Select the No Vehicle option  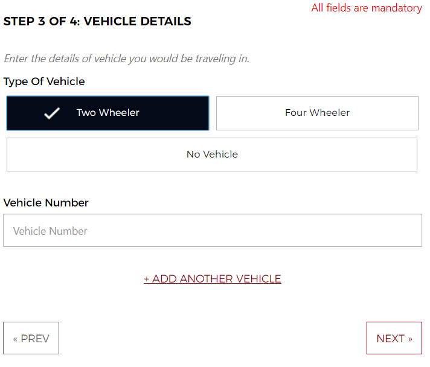[x=212, y=155]
